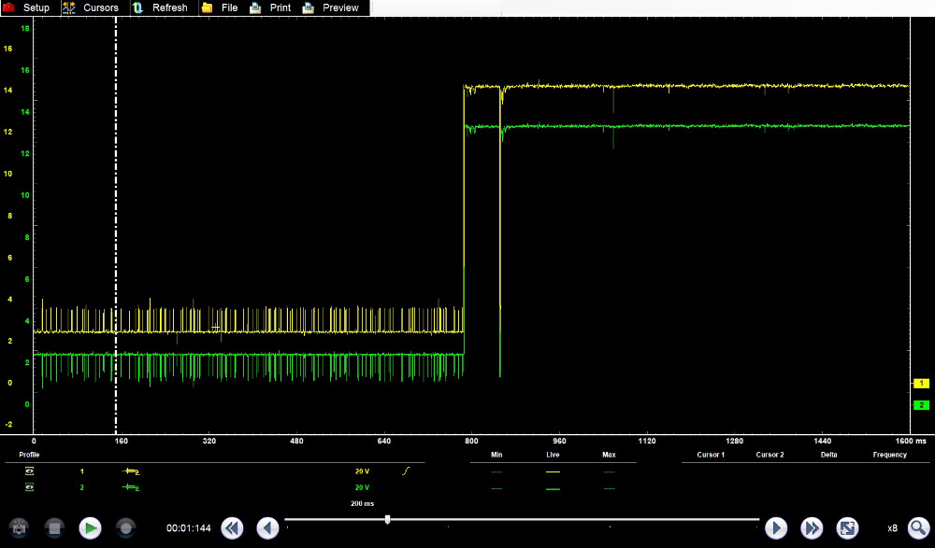This screenshot has height=548, width=935.
Task: Skip back with the double-left arrow
Action: click(232, 528)
